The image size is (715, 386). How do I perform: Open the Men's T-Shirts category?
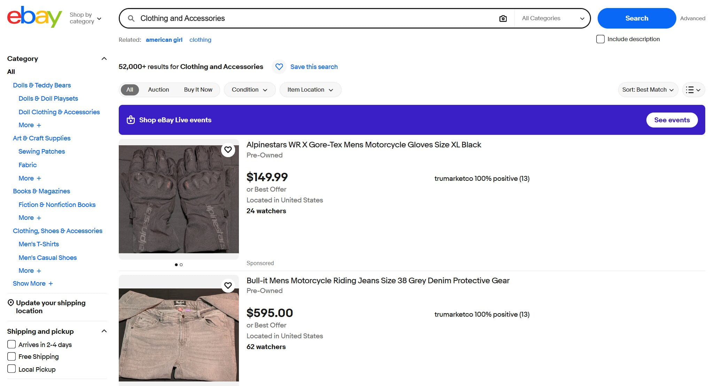click(39, 244)
